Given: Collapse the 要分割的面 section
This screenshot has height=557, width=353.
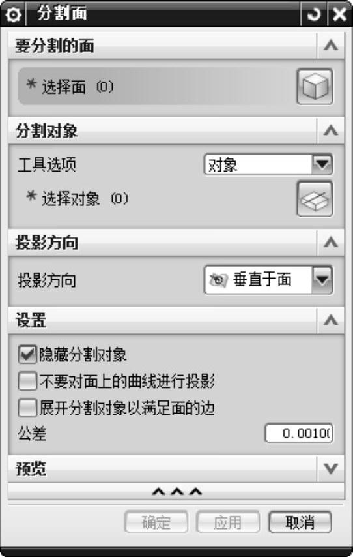Looking at the screenshot, I should (331, 46).
